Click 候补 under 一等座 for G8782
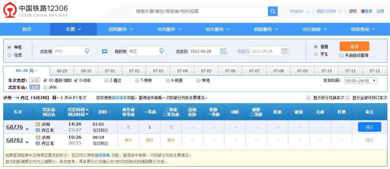Viewport: 390px width, 169px height. point(150,140)
